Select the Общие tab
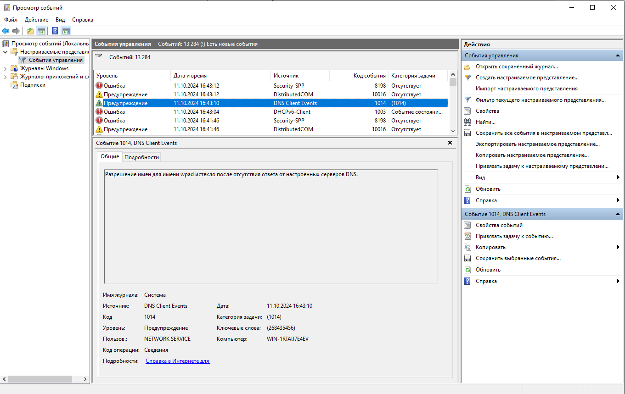Screen dimensions: 625x394 110,156
